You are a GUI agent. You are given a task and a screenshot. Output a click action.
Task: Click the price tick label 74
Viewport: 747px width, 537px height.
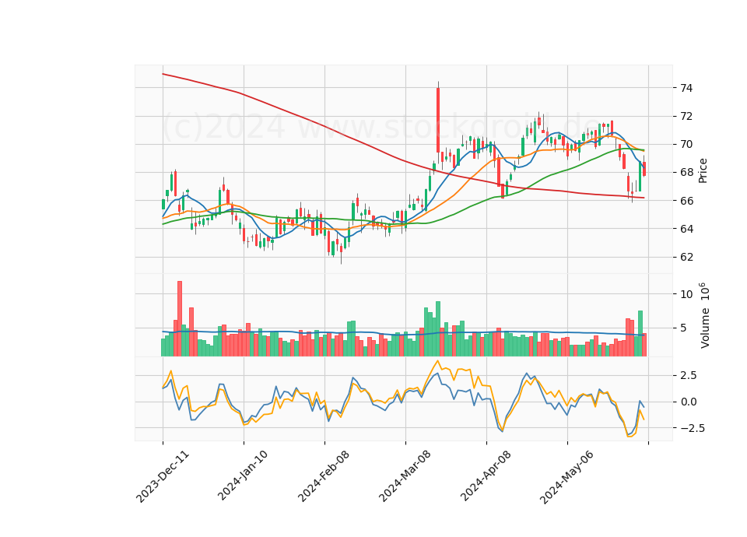[686, 88]
